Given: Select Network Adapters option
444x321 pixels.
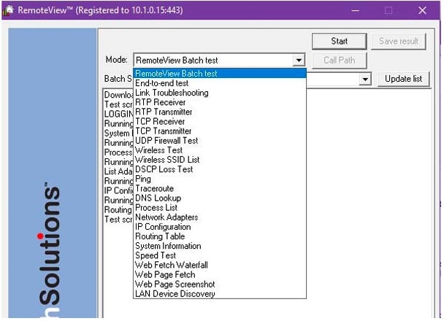Looking at the screenshot, I should click(220, 217).
